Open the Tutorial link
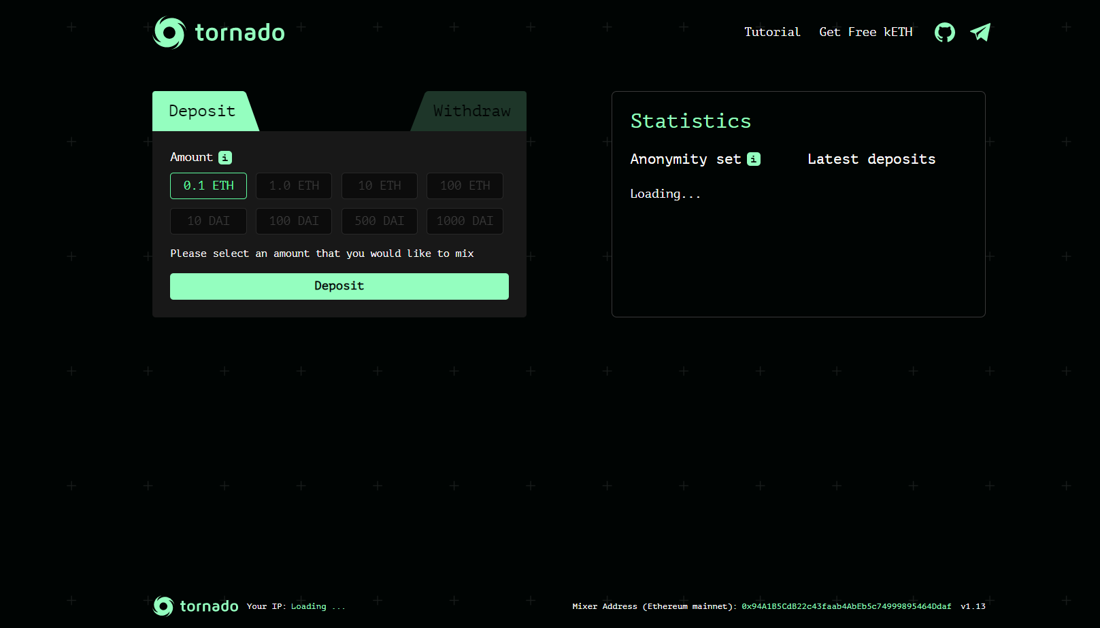This screenshot has width=1100, height=628. click(x=772, y=32)
